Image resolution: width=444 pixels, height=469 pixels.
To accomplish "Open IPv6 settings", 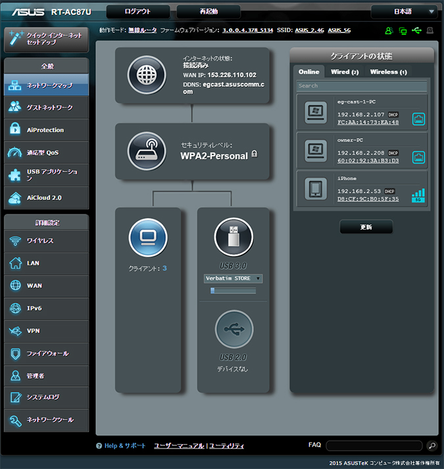I will coord(47,309).
